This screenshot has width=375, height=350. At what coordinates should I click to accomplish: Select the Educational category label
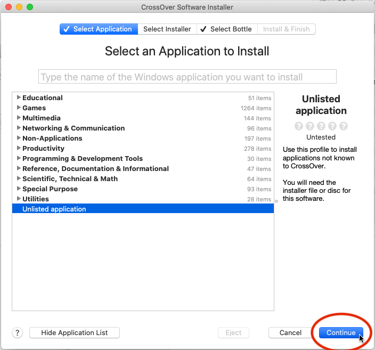43,97
